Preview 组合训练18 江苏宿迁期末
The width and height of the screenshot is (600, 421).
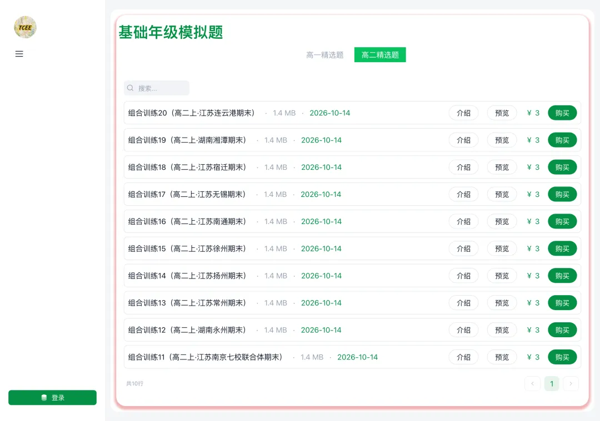tap(502, 167)
